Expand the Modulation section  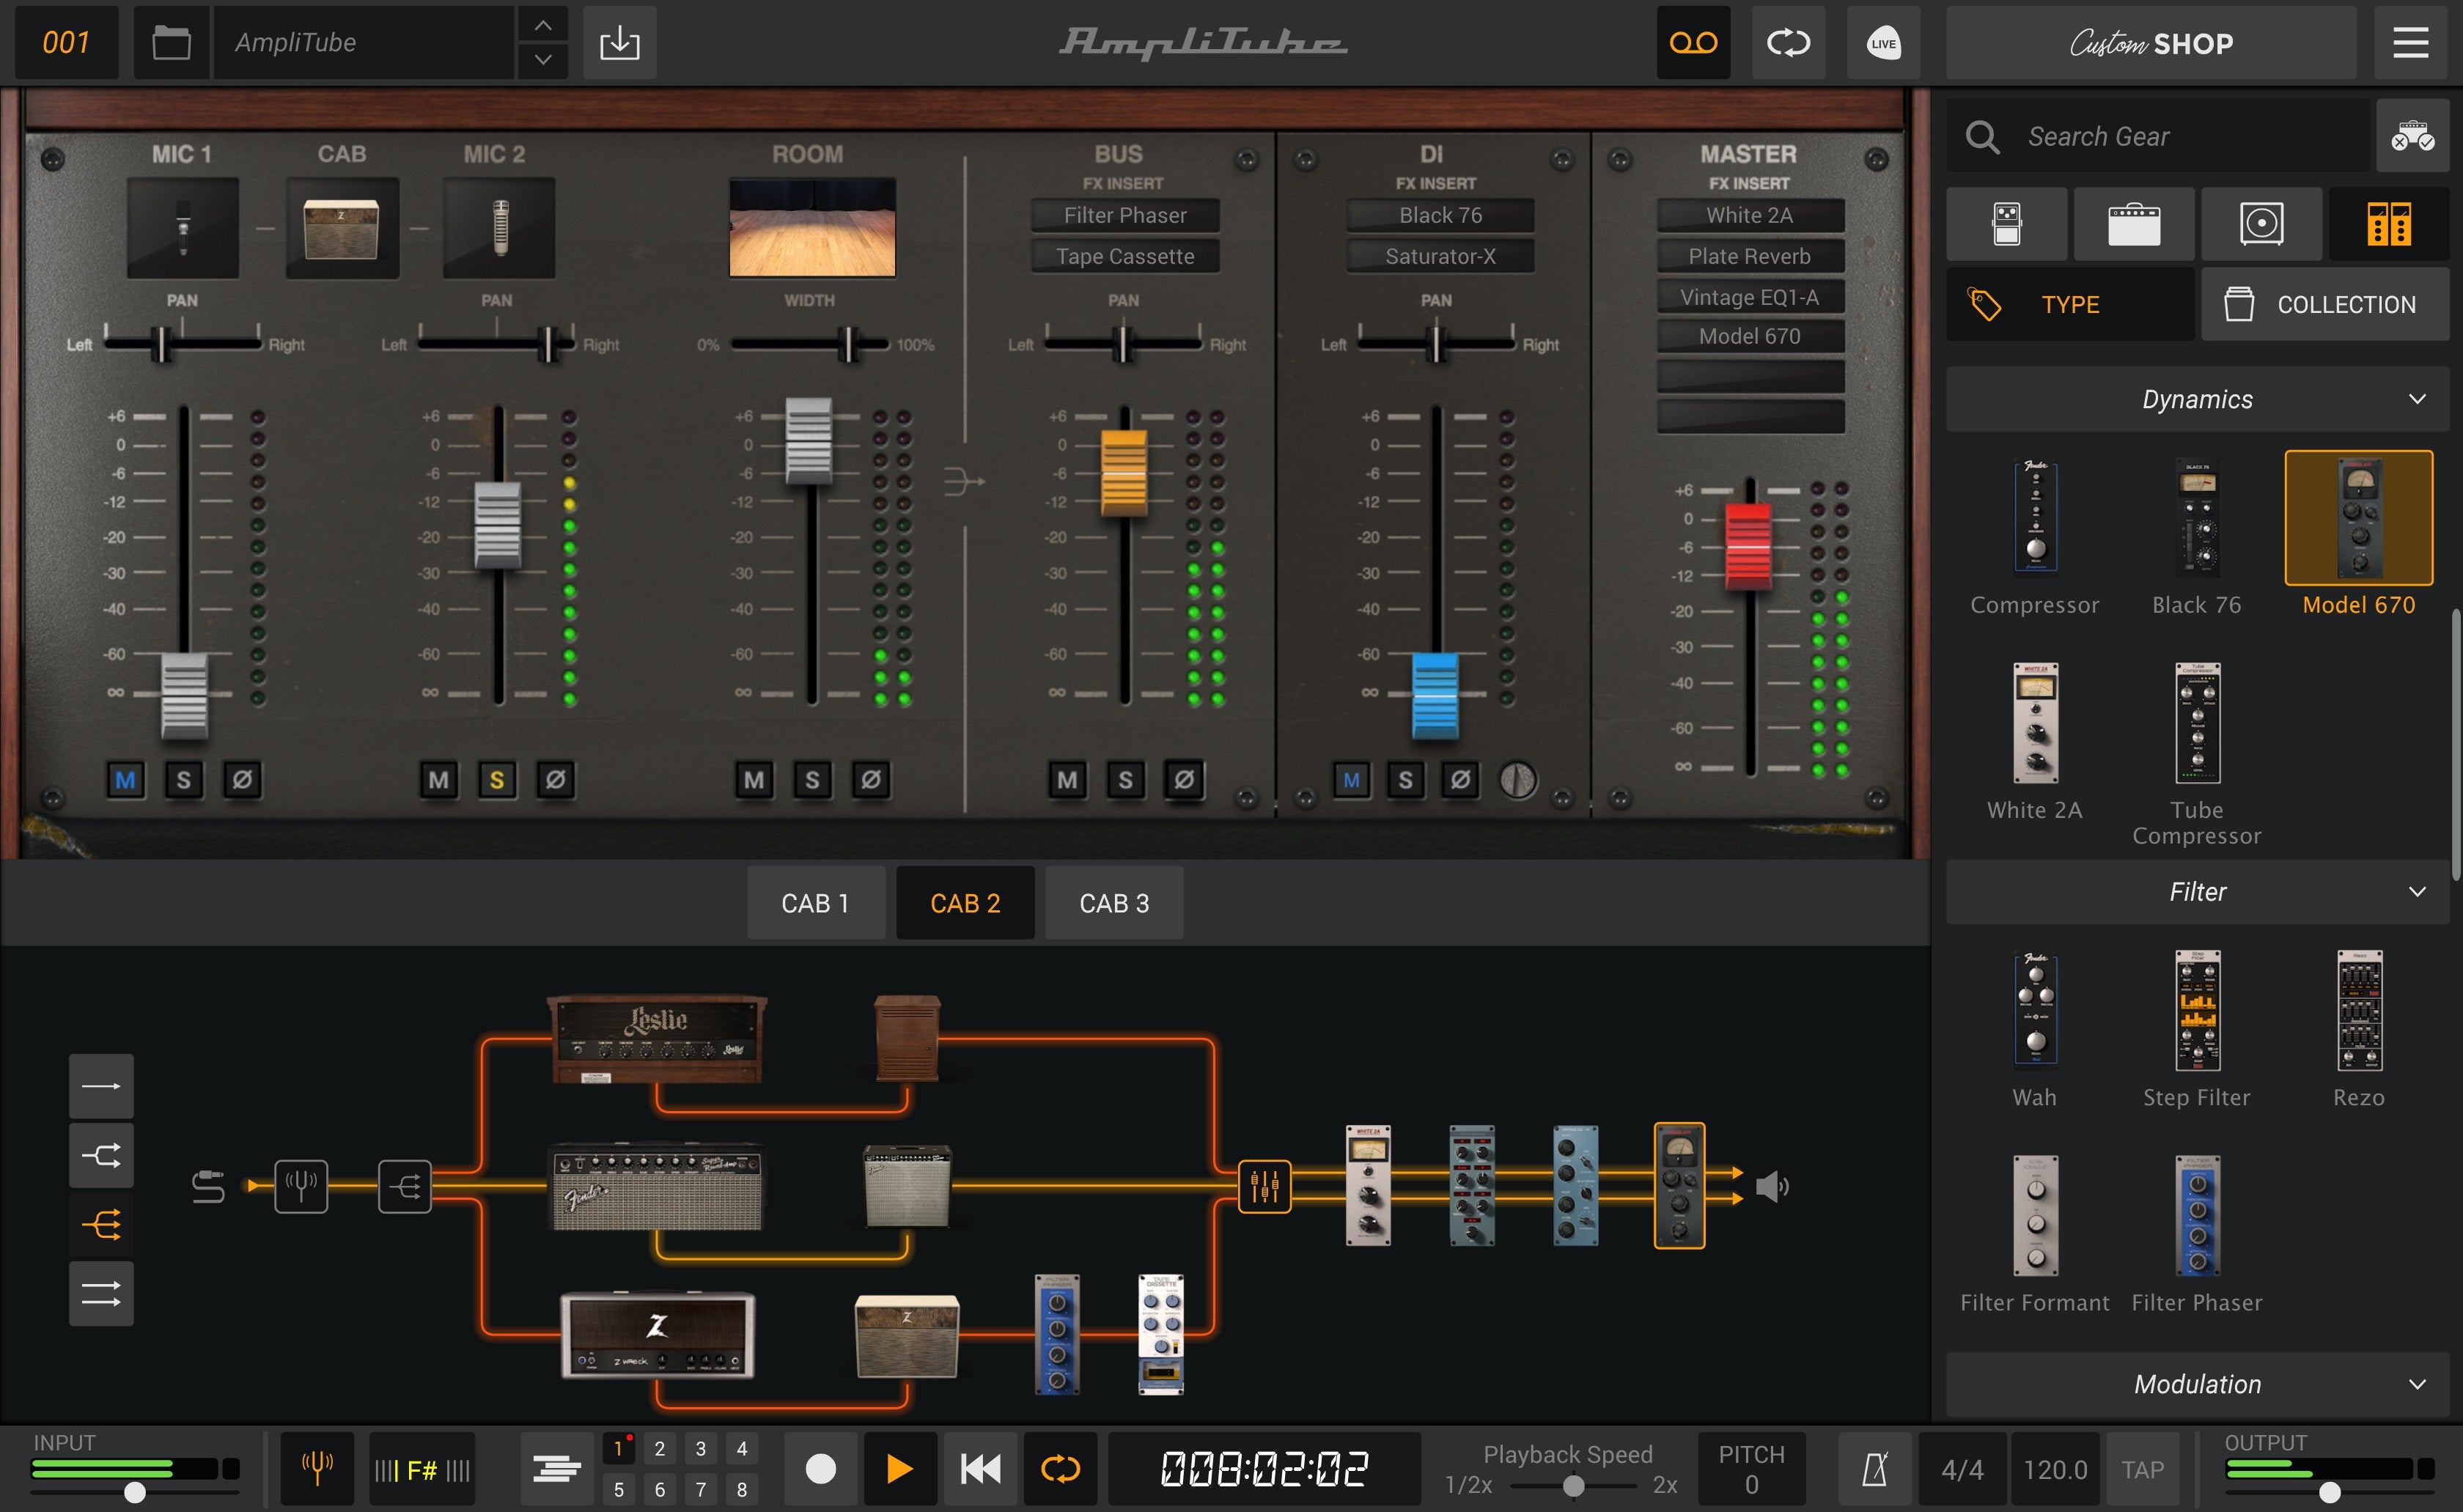pyautogui.click(x=2420, y=1383)
